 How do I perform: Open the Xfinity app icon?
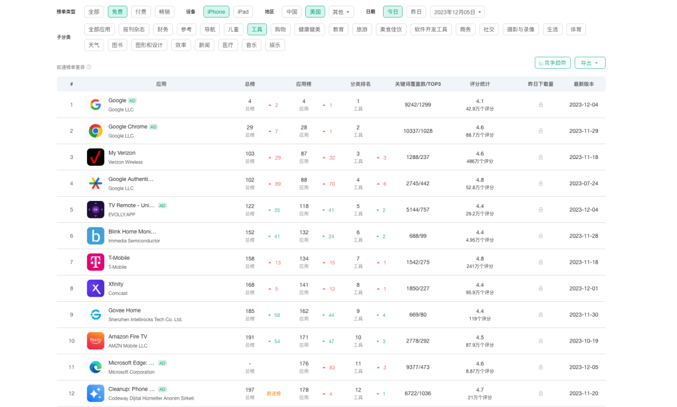[x=95, y=289]
